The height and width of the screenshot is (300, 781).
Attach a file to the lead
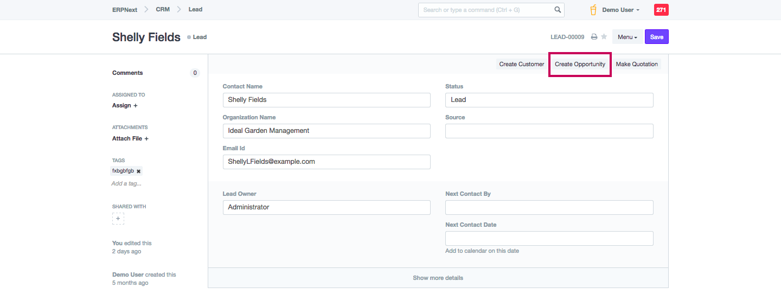[130, 138]
